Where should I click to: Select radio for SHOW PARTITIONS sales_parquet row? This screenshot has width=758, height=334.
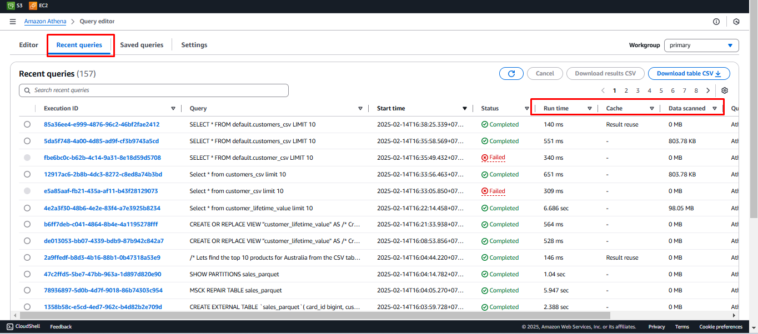pos(27,274)
